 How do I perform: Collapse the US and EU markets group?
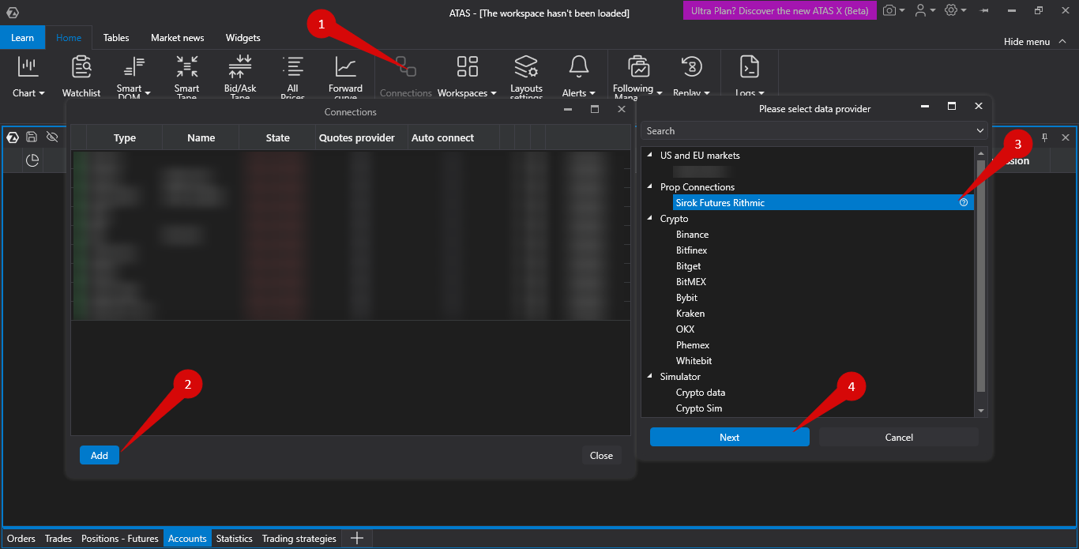(x=650, y=156)
